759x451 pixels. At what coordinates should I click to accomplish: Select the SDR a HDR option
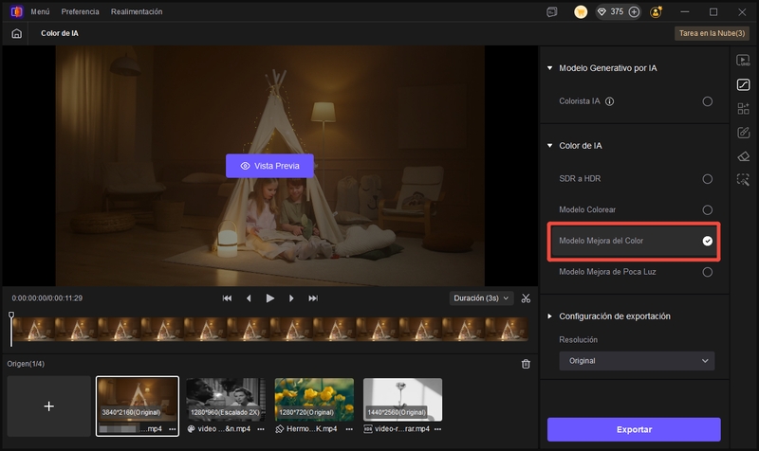[x=707, y=178]
